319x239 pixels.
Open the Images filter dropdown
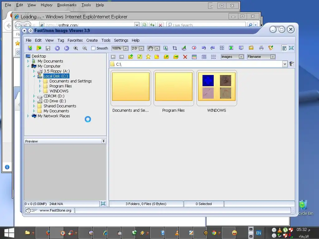241,57
